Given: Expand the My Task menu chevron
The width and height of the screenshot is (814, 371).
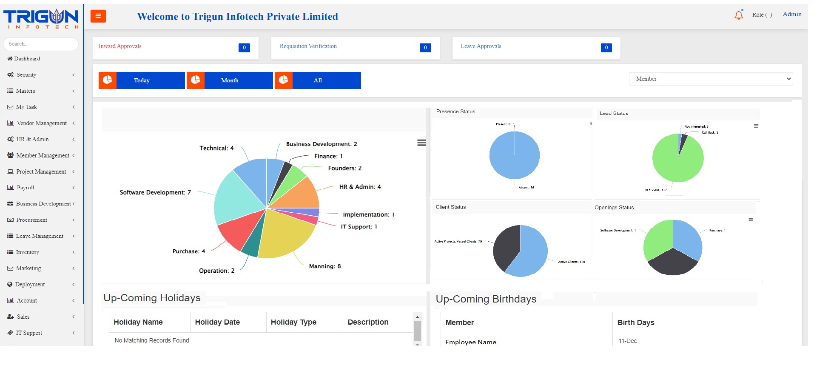Looking at the screenshot, I should [x=74, y=107].
